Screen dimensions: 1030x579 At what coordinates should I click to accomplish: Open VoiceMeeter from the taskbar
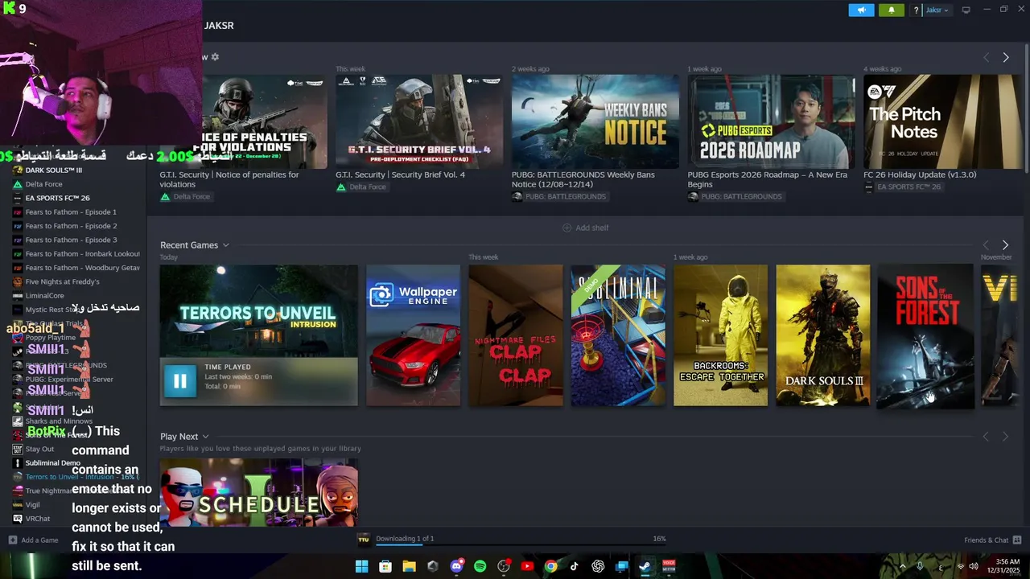click(669, 566)
